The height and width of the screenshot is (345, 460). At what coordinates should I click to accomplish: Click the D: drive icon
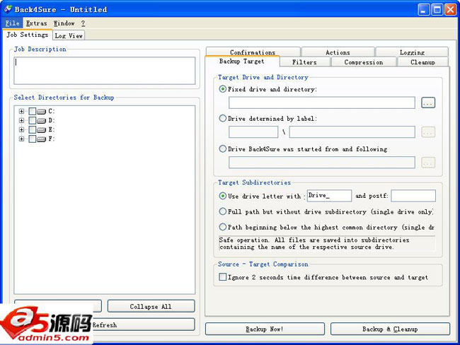click(x=41, y=120)
